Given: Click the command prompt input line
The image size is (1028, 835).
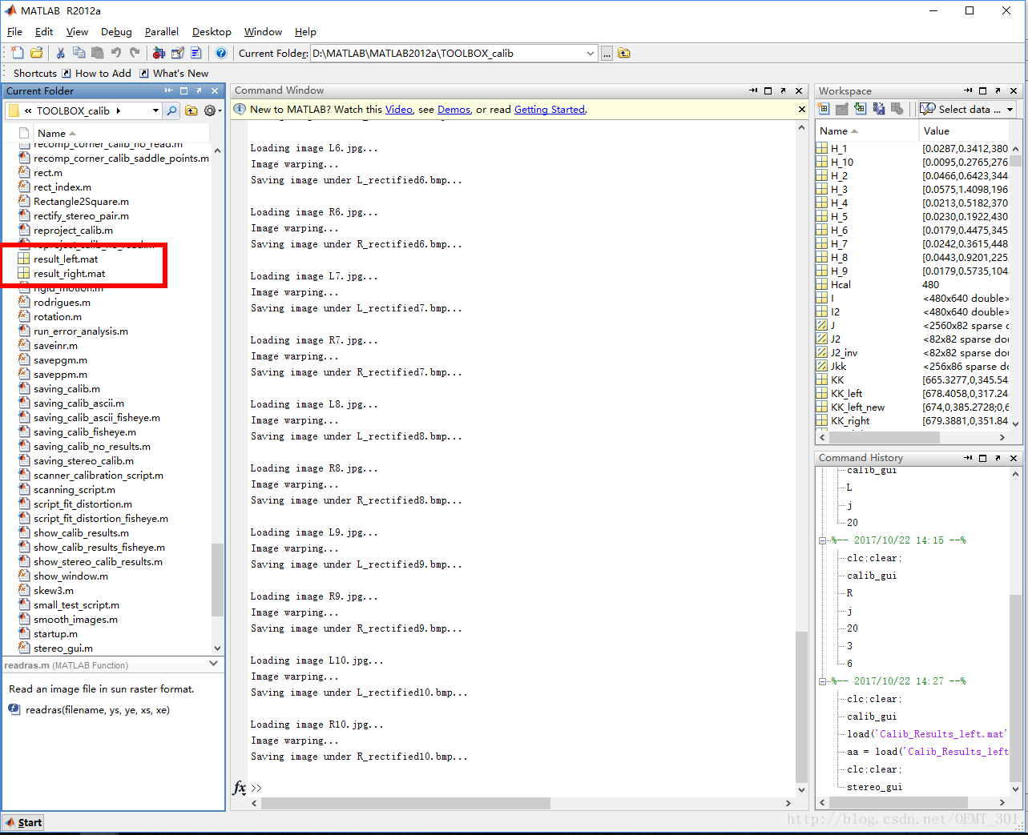Looking at the screenshot, I should [x=521, y=788].
